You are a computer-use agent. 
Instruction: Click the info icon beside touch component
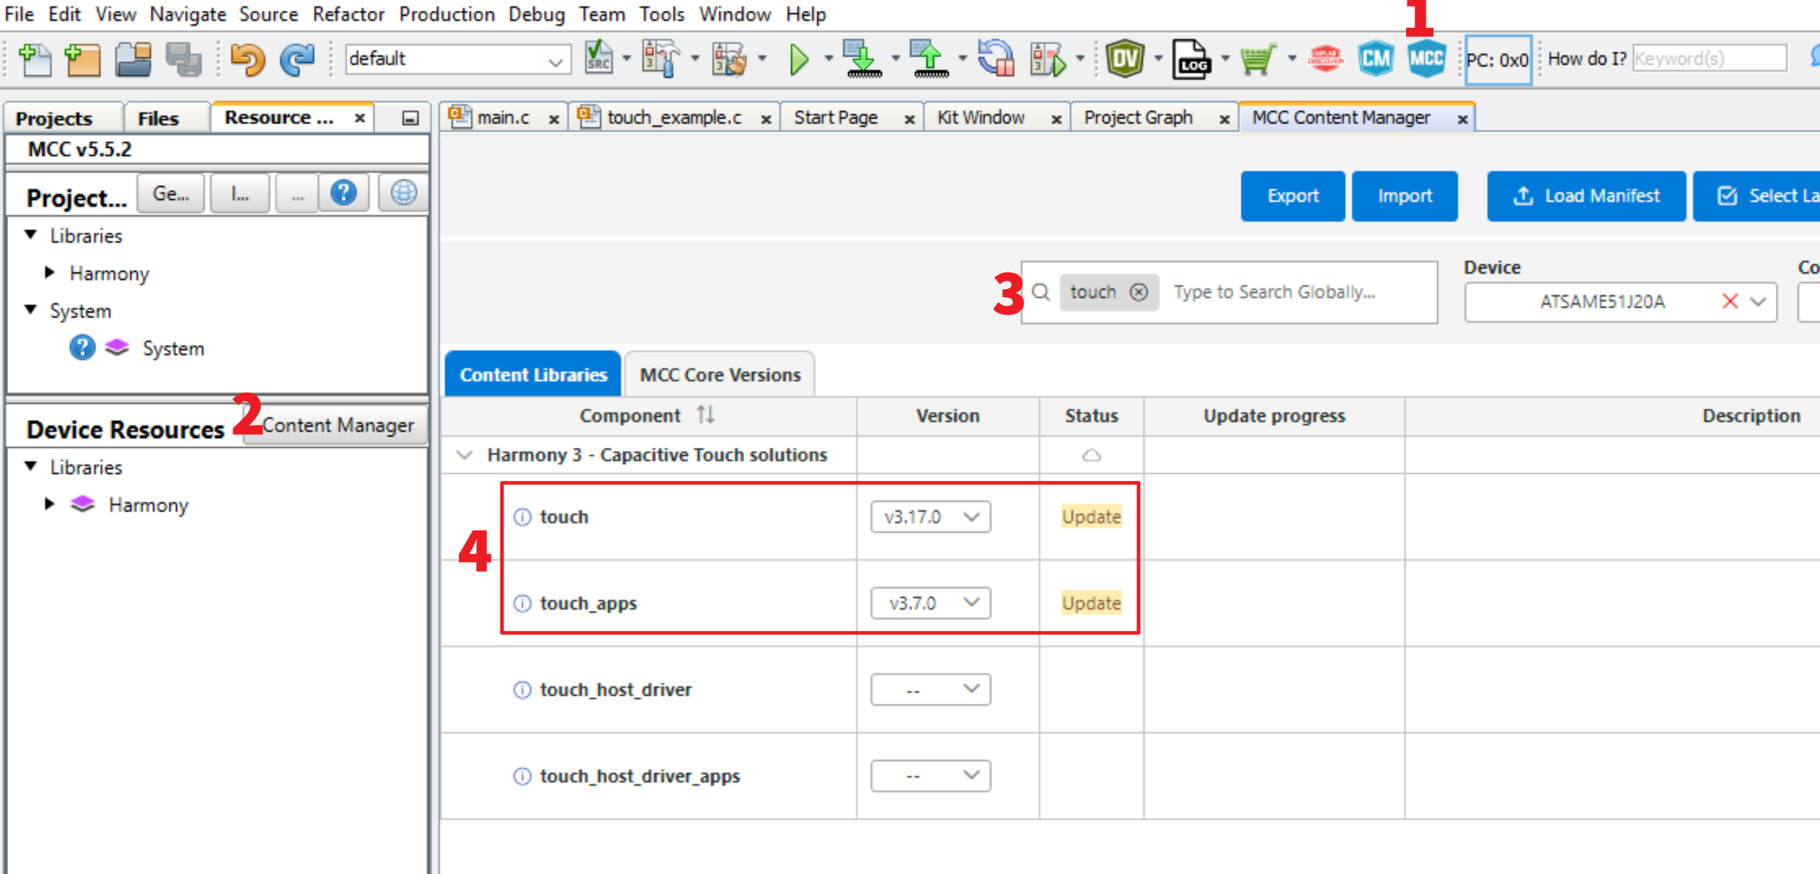522,517
